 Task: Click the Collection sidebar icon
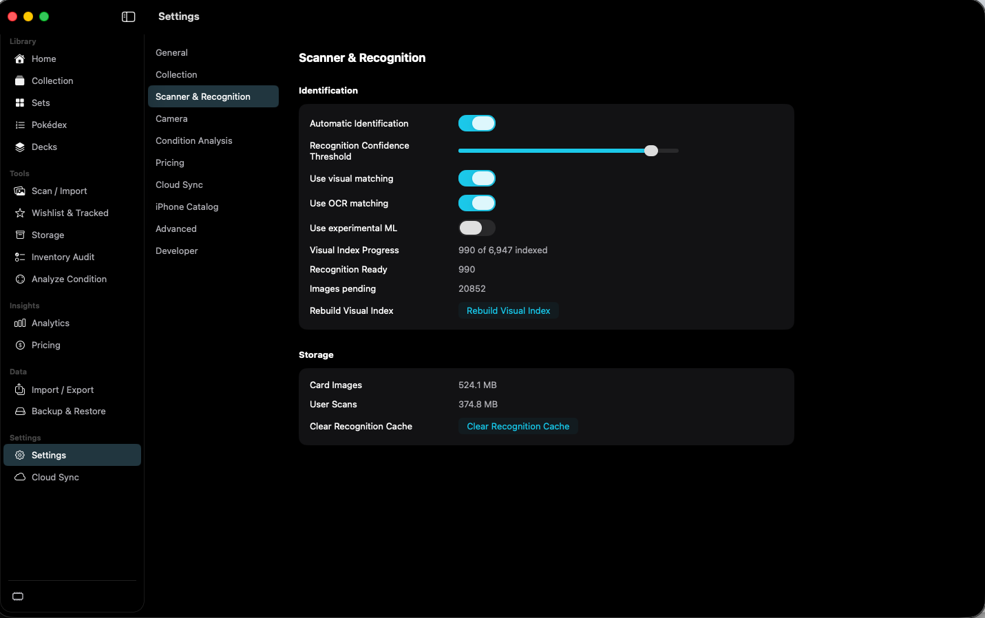[x=20, y=81]
